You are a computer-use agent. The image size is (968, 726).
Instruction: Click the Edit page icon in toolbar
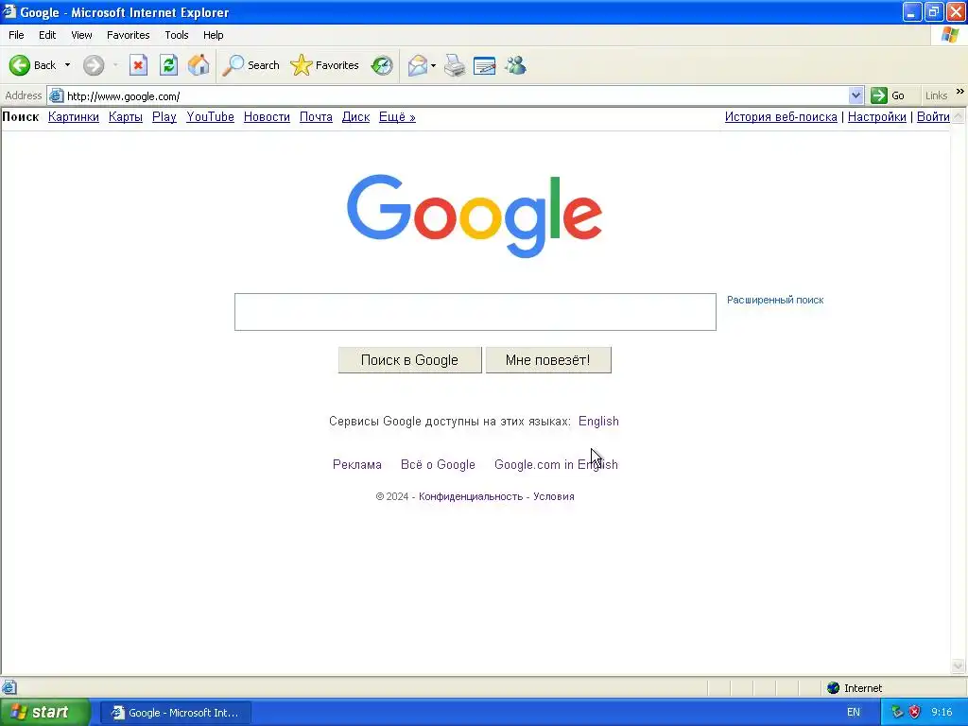(x=485, y=65)
